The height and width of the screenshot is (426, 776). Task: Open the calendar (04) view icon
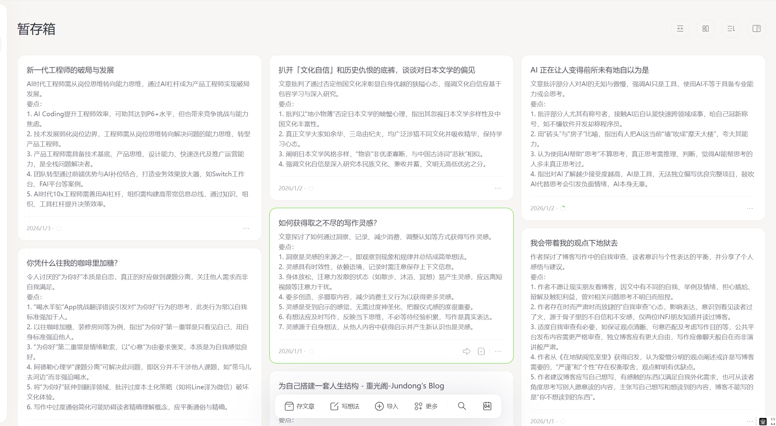(x=487, y=406)
